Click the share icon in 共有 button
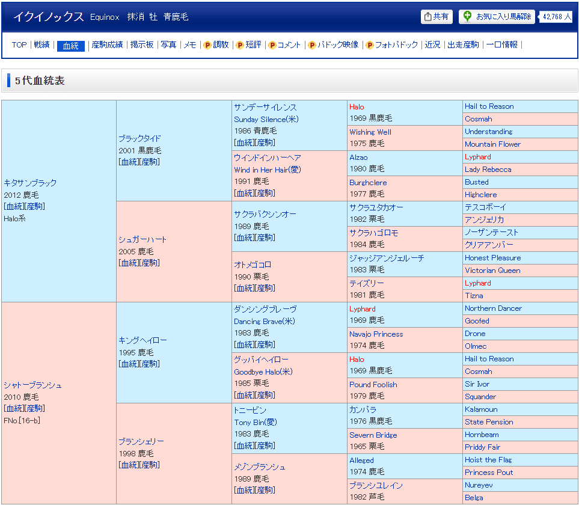 click(428, 17)
